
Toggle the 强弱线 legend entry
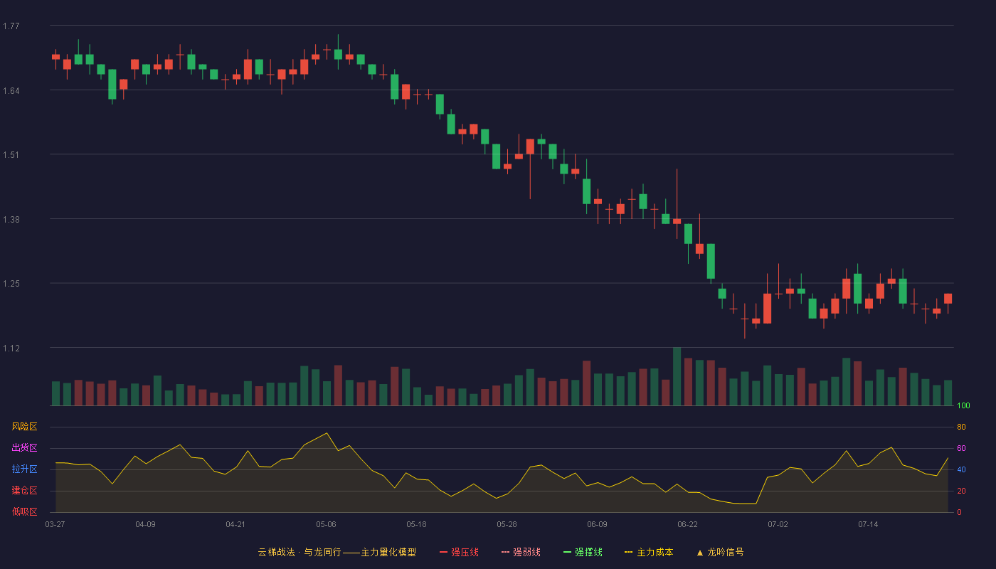(521, 552)
